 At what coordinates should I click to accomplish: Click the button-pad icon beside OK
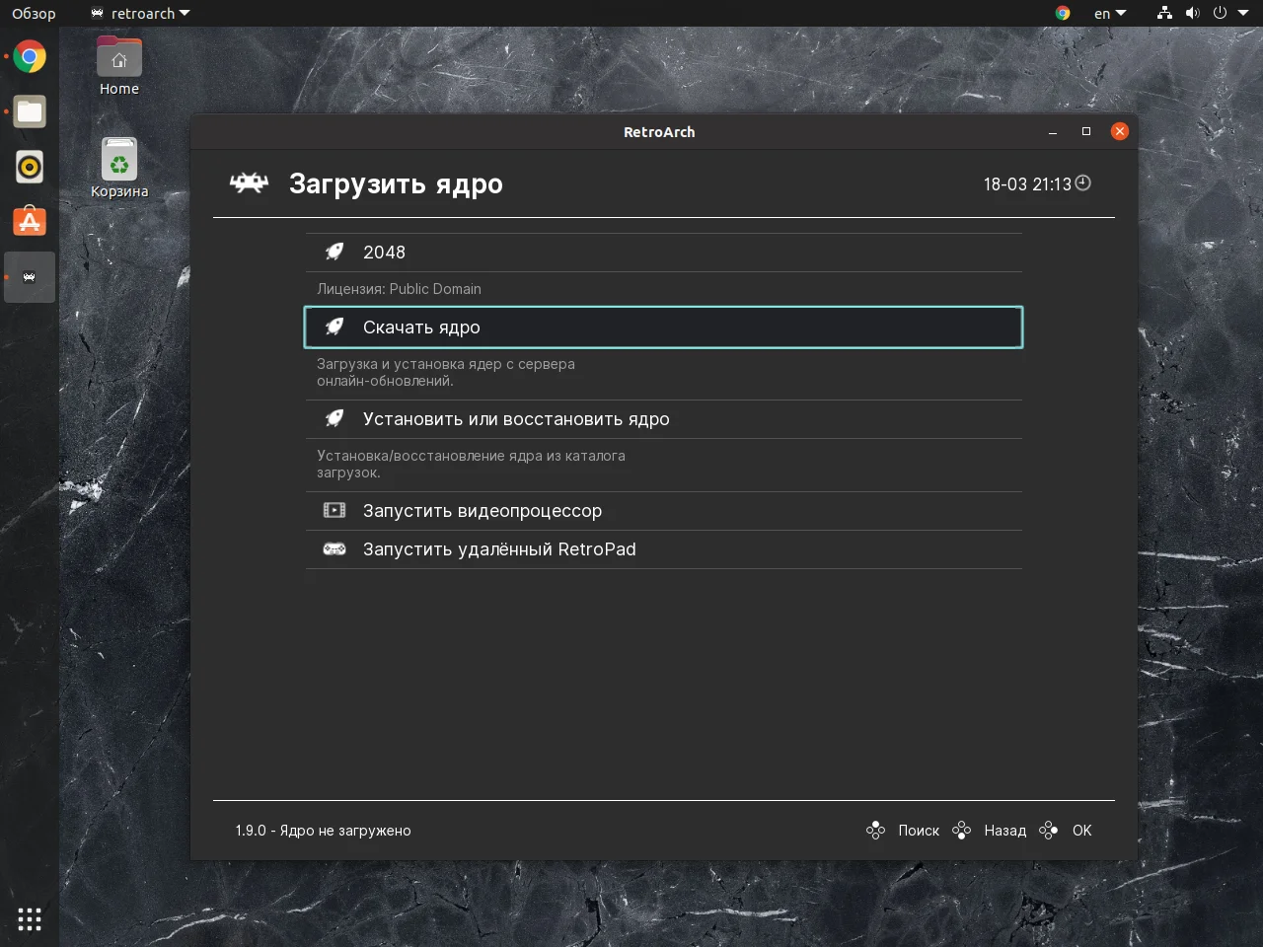click(1049, 831)
